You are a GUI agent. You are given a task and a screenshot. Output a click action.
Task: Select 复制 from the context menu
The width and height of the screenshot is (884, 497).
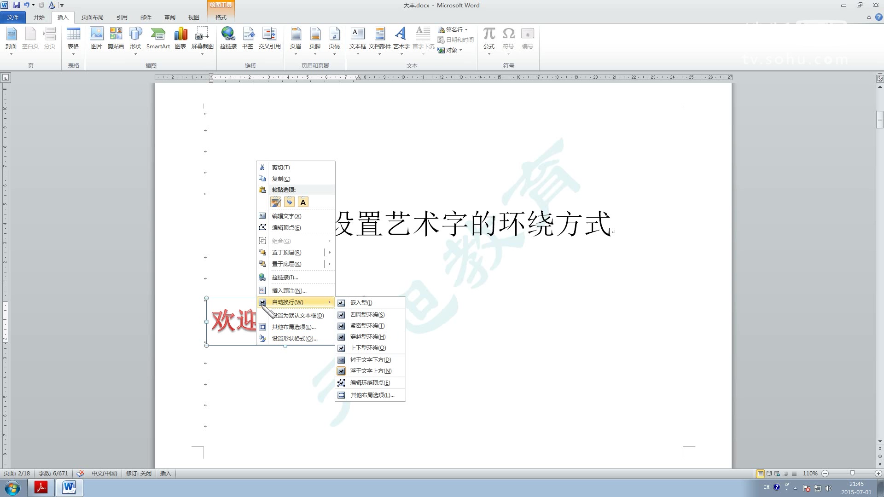tap(281, 179)
